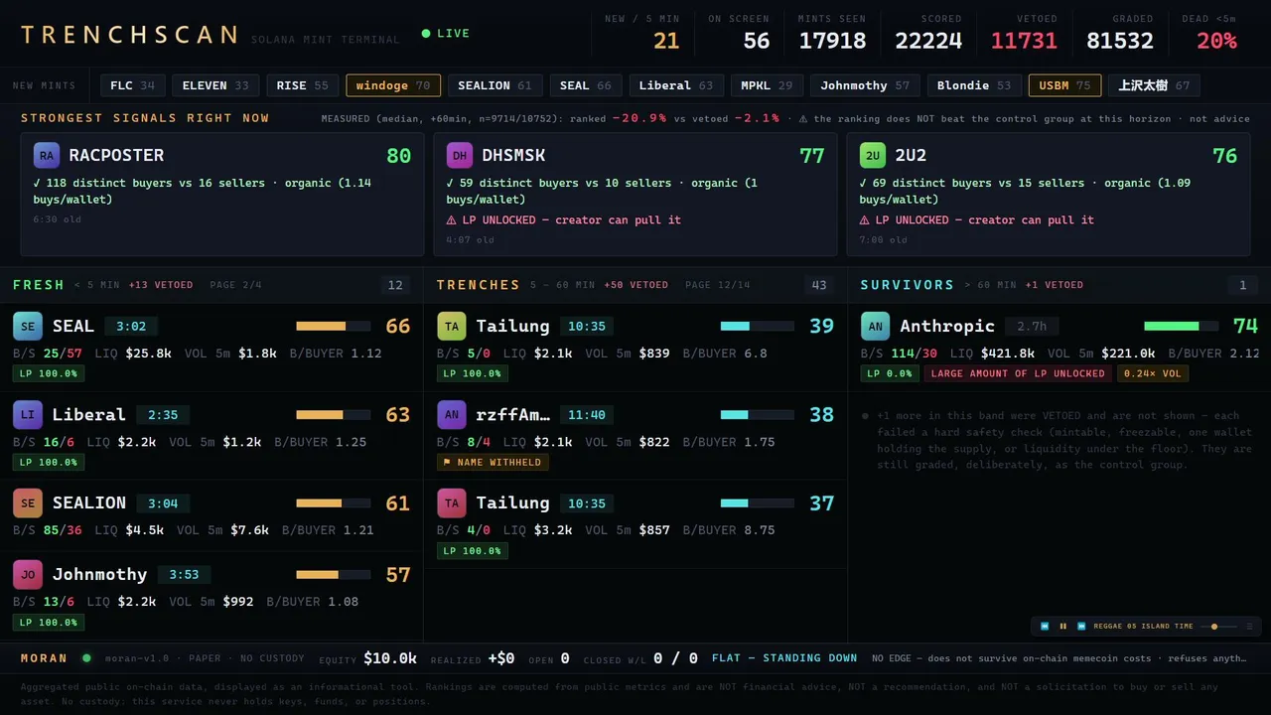Click TRENCHES pagination PAGE 12/14
Viewport: 1271px width, 715px height.
tap(718, 285)
